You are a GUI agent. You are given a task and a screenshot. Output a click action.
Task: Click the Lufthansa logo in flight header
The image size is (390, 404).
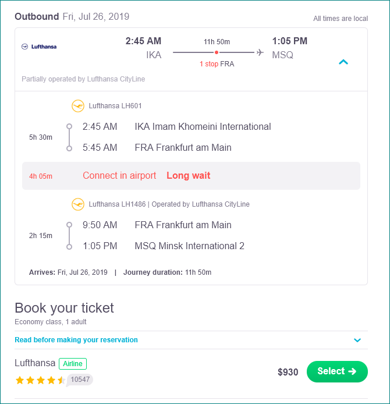39,47
